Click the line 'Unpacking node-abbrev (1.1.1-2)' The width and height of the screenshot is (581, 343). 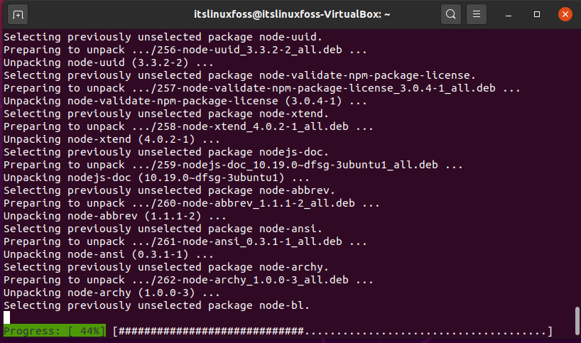pyautogui.click(x=115, y=216)
